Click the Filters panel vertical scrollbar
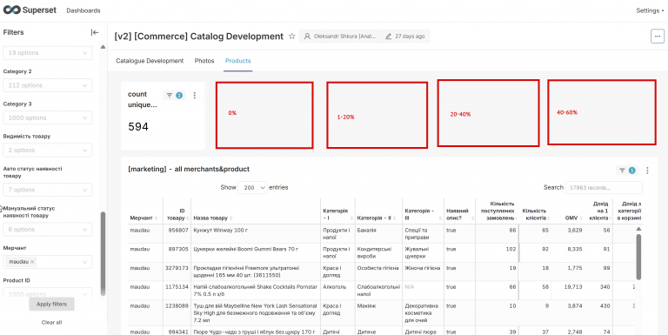The height and width of the screenshot is (335, 668). (103, 253)
